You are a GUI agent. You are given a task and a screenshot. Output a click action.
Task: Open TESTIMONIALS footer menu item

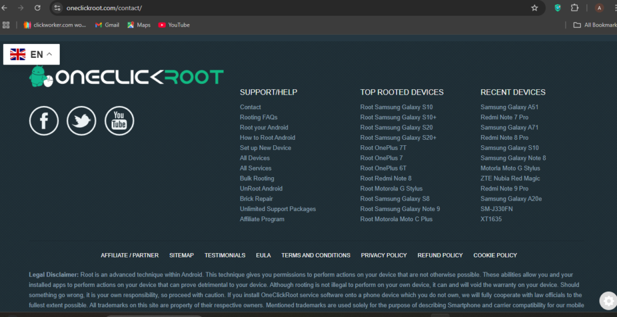tap(225, 255)
